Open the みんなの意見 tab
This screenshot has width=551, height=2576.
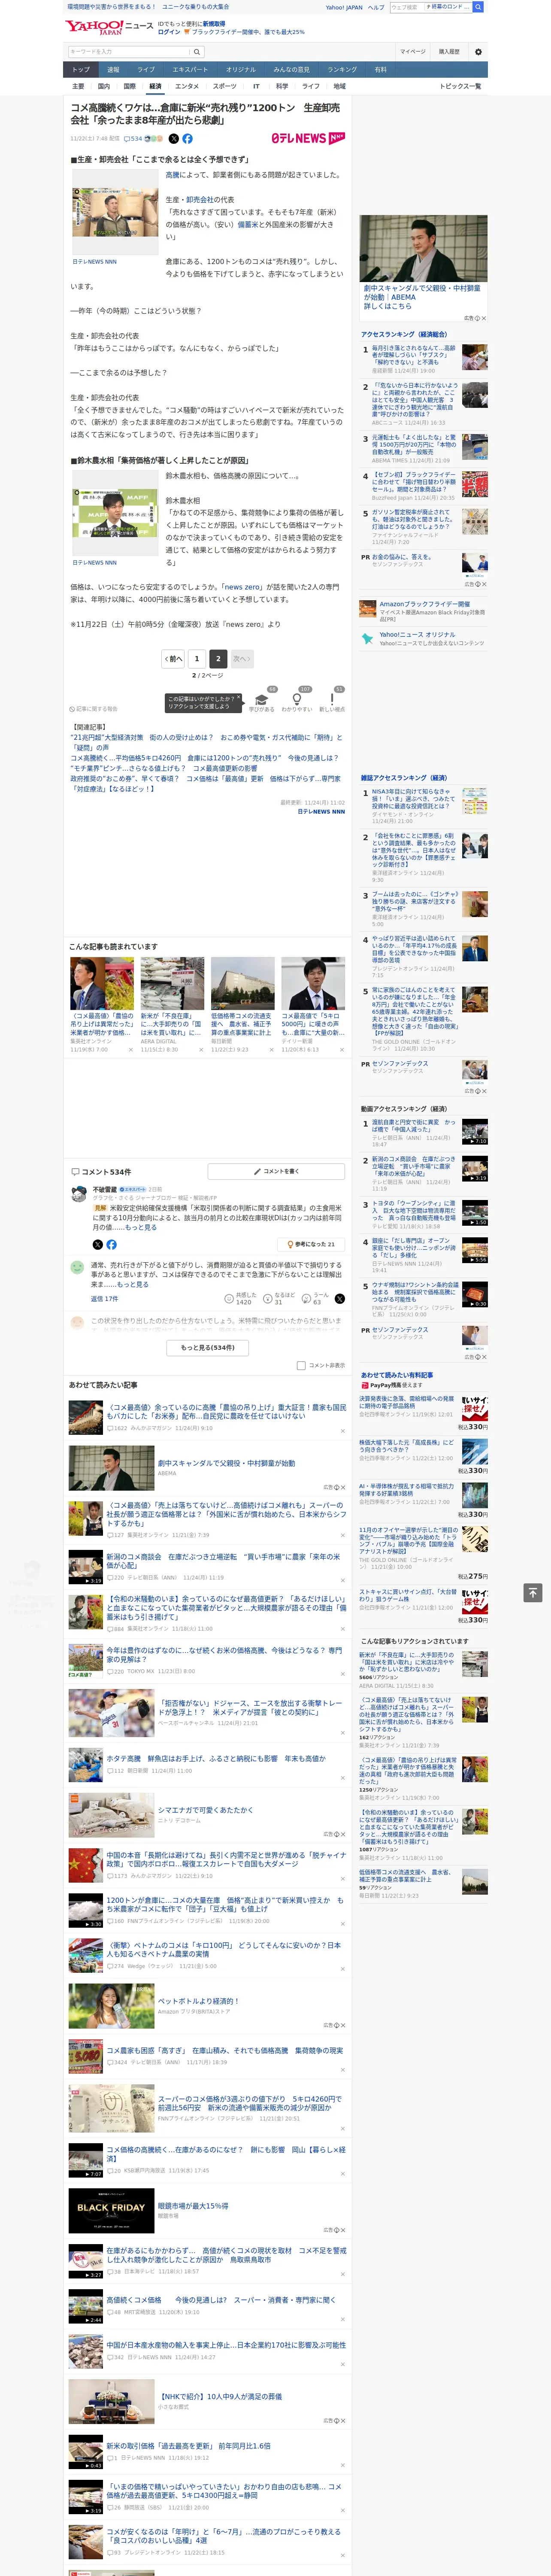click(x=291, y=70)
